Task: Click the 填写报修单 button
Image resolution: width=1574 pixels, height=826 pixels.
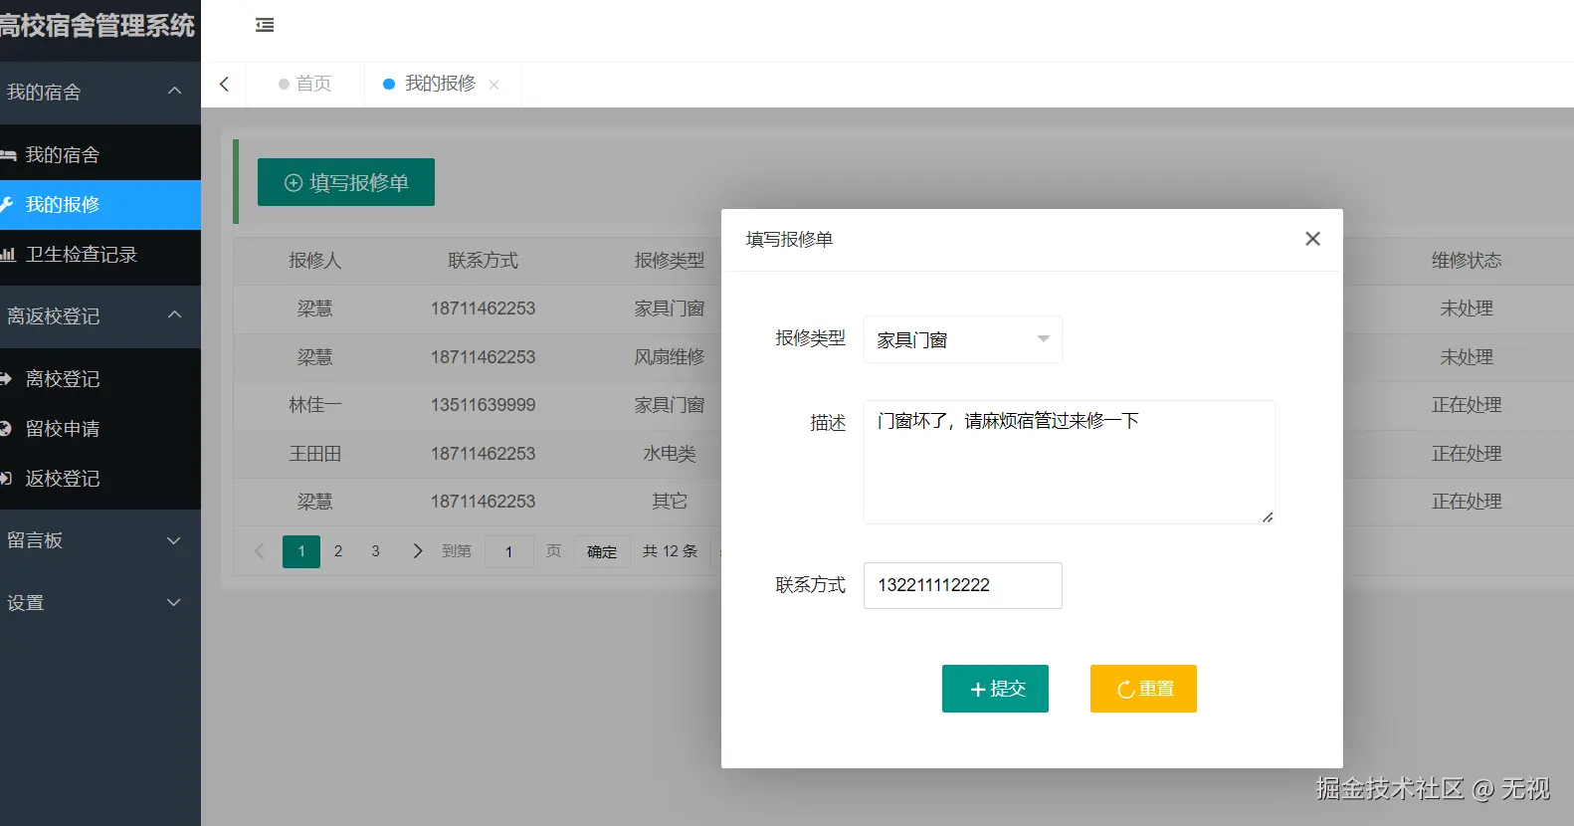Action: click(x=346, y=182)
